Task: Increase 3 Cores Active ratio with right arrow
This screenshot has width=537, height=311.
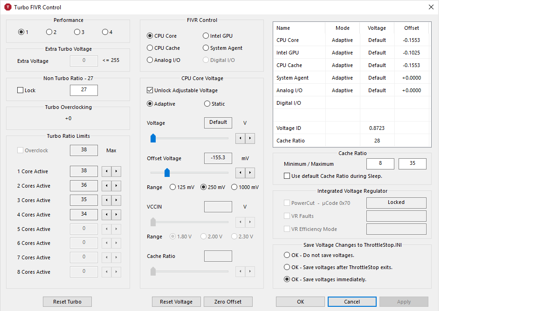Action: tap(116, 200)
